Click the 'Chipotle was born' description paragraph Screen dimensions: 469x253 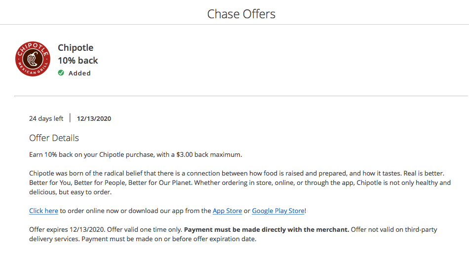(x=148, y=174)
